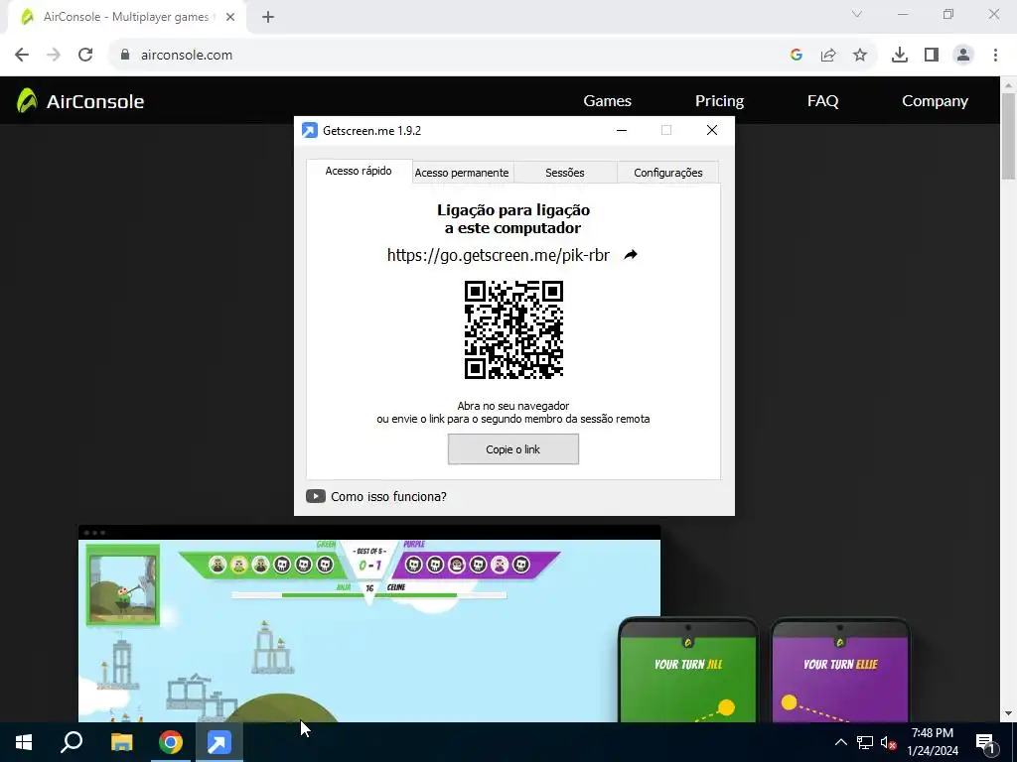
Task: Click the Getscreen.me taskbar icon
Action: point(219,742)
